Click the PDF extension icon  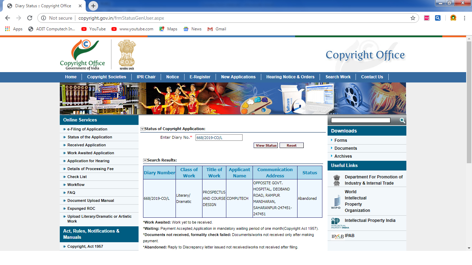point(427,18)
